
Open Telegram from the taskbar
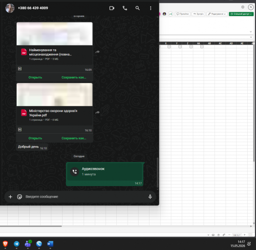point(17,244)
